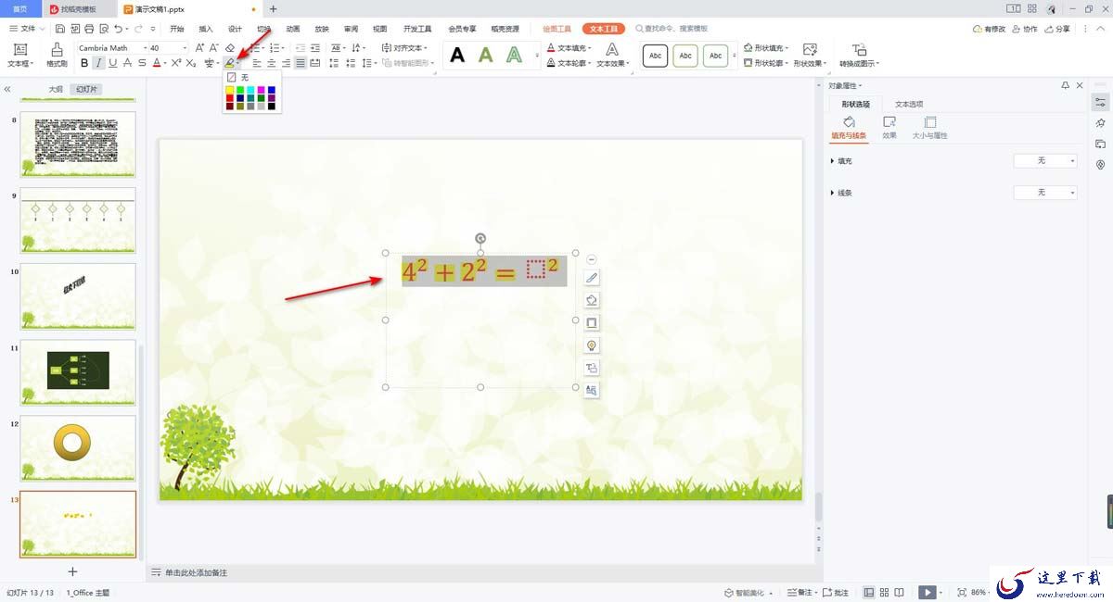Expand the 填充 section in properties
The image size is (1113, 602).
point(833,161)
